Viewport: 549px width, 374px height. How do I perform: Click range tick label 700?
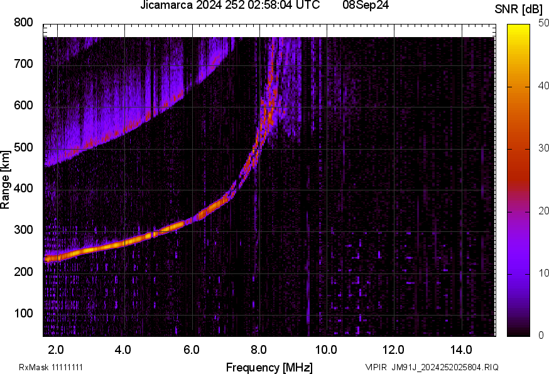23,63
